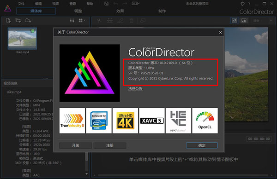Click the 注册 button
Viewport: 277px width, 179px height.
(110, 145)
